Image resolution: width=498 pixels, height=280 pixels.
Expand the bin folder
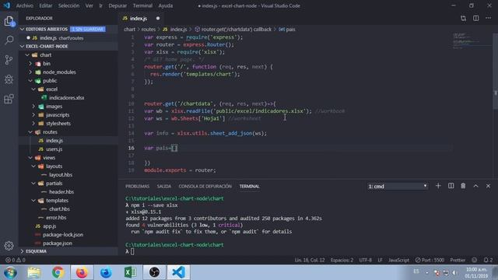(x=30, y=64)
